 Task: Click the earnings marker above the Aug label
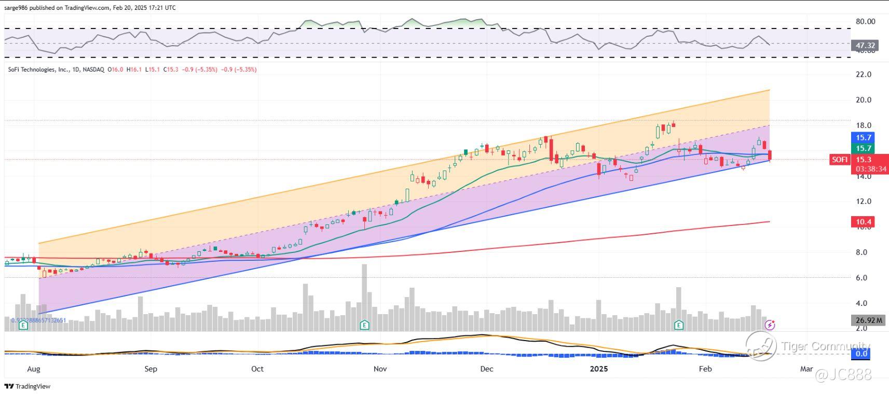click(23, 326)
